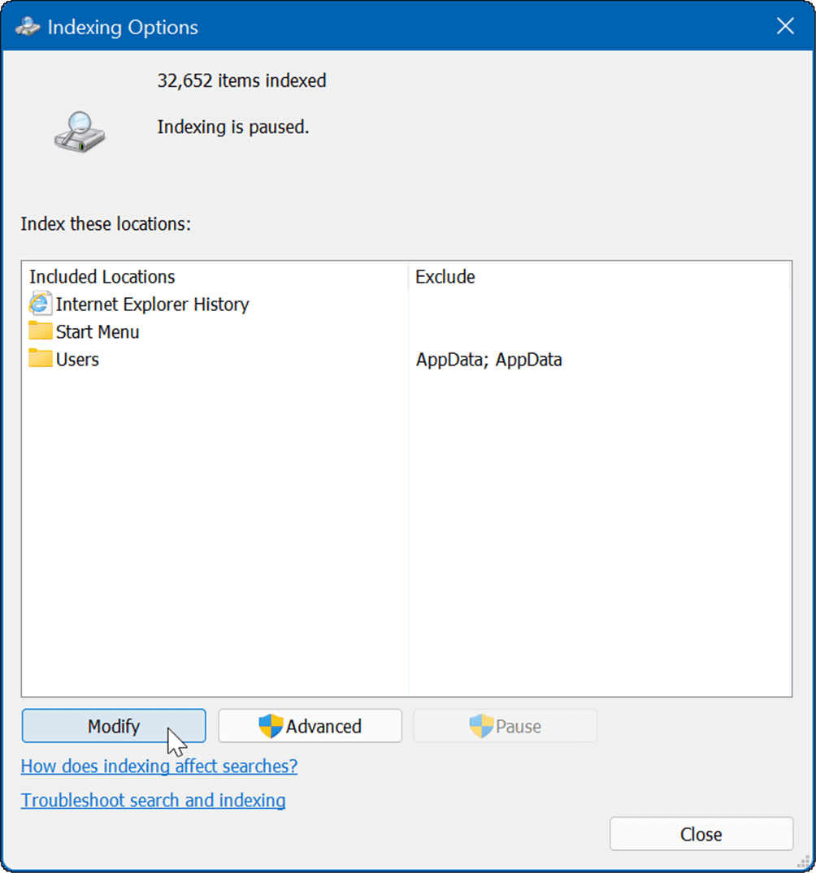This screenshot has width=816, height=873.
Task: Click the Close button to dismiss the dialog
Action: [x=701, y=833]
